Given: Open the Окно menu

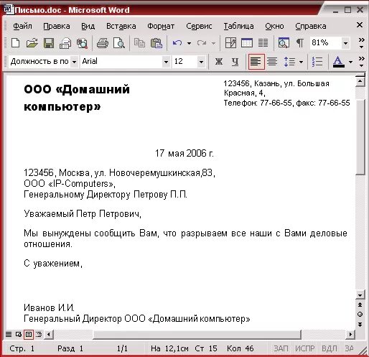Looking at the screenshot, I should point(274,26).
